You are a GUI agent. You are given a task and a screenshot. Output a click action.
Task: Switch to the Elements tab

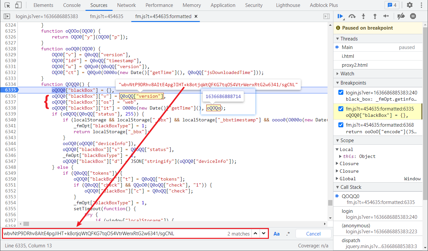pos(43,5)
